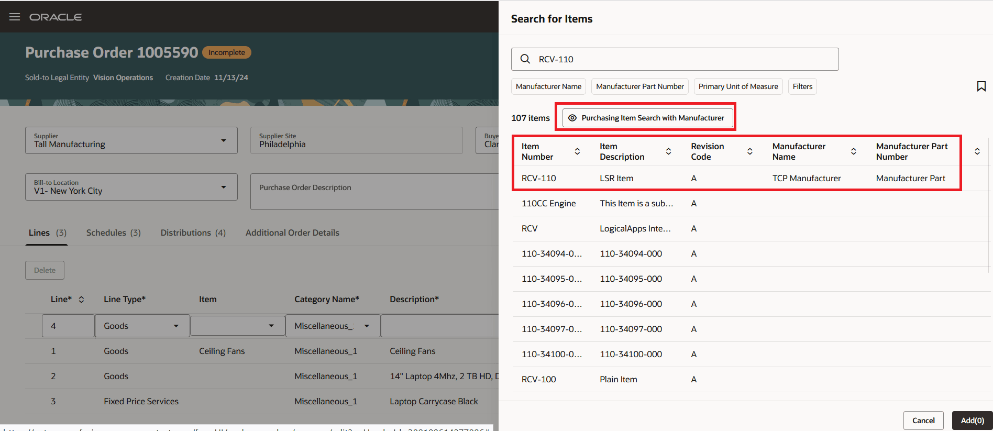Open Category Name dropdown for line 4
Screen dimensions: 993x431
click(367, 326)
